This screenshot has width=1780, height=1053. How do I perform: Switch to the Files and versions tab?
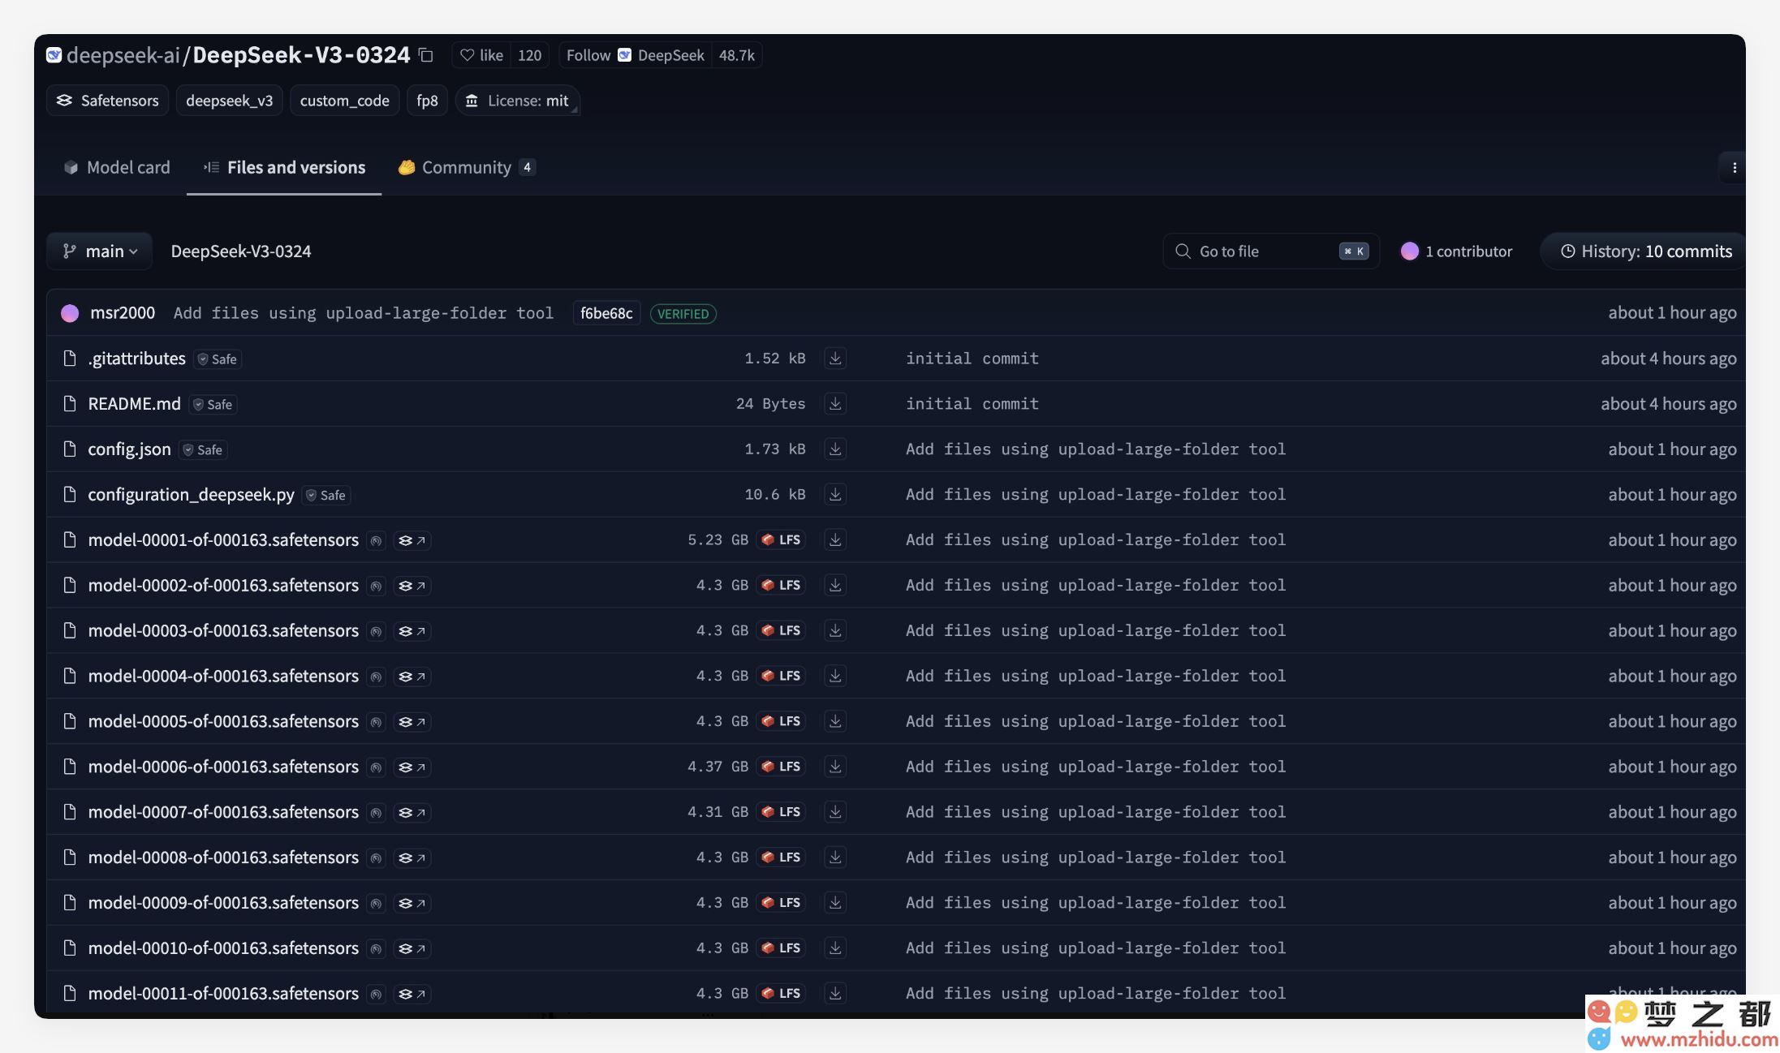284,167
